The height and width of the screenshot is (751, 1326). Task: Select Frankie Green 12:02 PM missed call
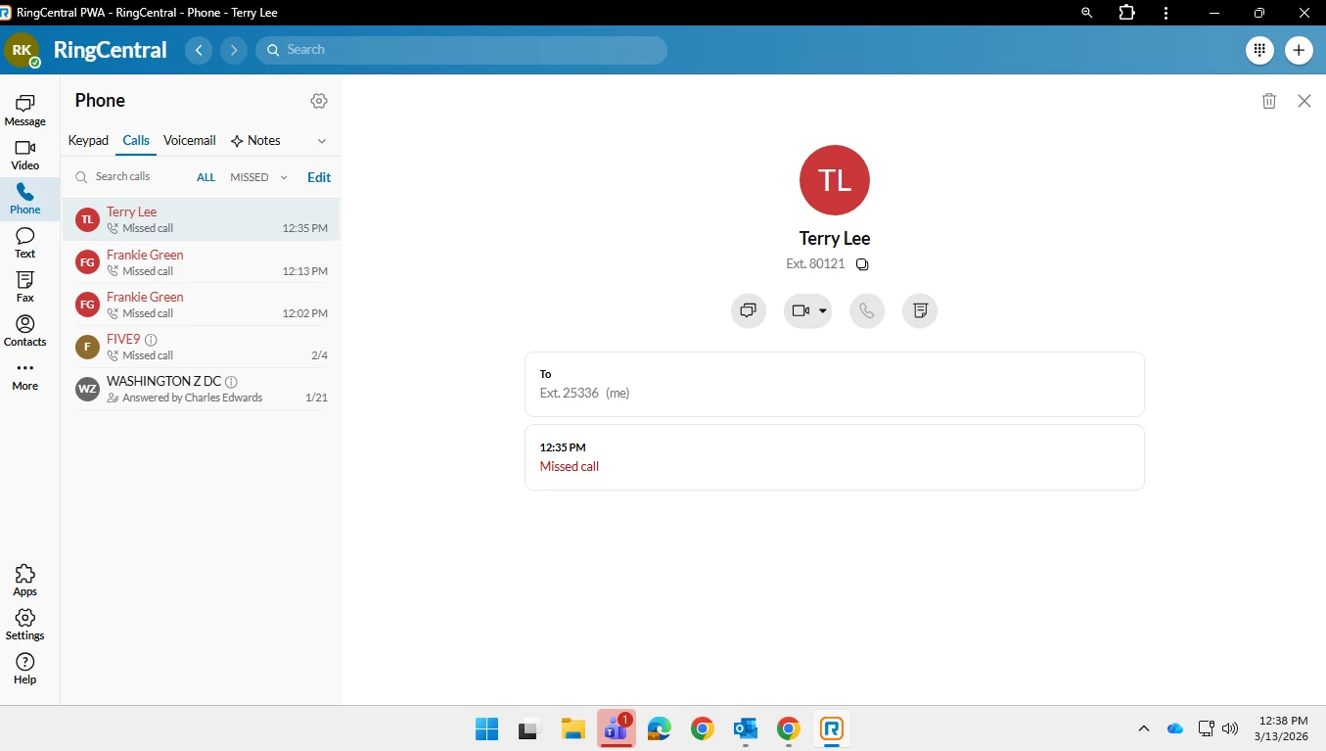pyautogui.click(x=202, y=305)
